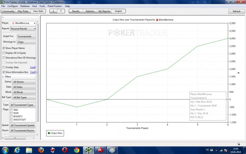
Task: Open Bet Type filter All Bet Types
Action: [x=24, y=97]
